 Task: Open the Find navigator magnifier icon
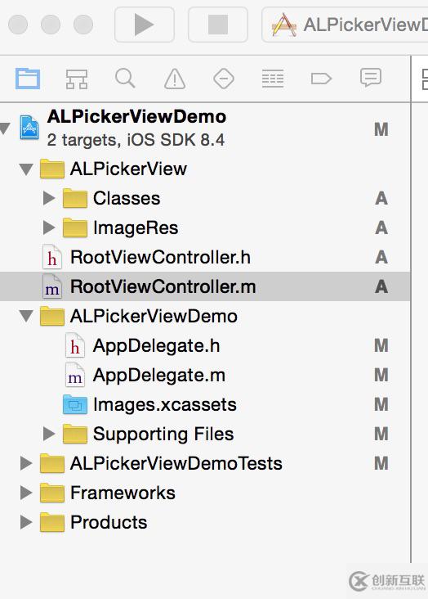(x=125, y=79)
